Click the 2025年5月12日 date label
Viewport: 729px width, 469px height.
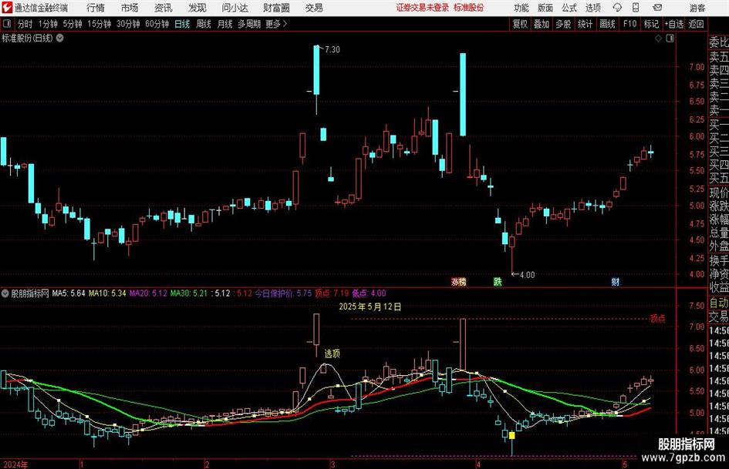pyautogui.click(x=370, y=307)
